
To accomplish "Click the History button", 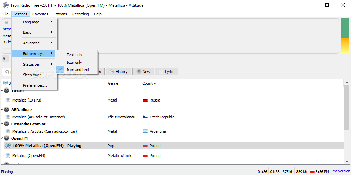I will click(x=118, y=72).
